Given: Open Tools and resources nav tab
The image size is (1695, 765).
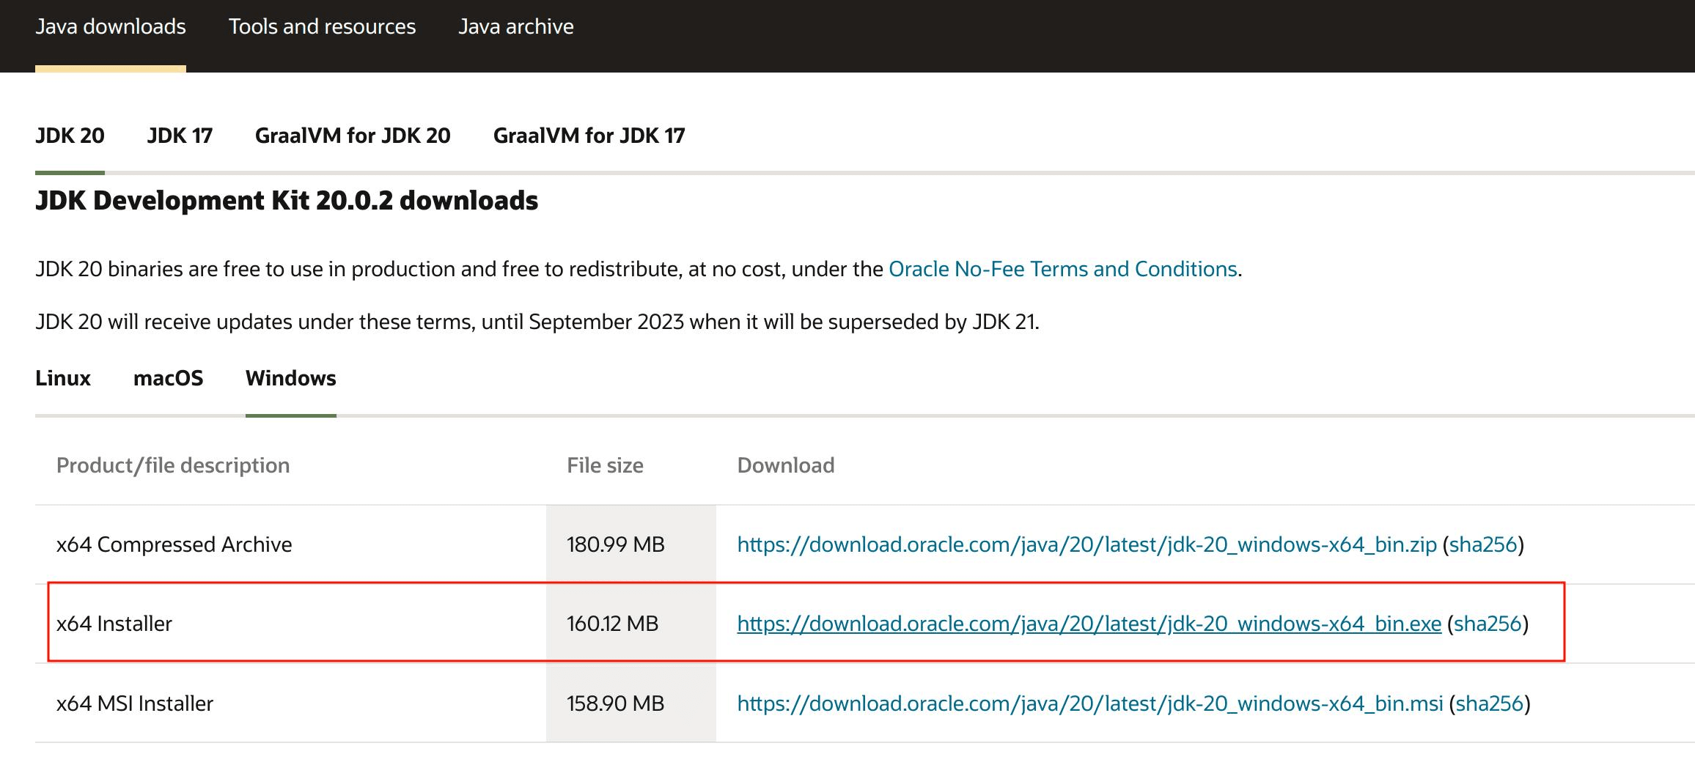Looking at the screenshot, I should coord(322,27).
